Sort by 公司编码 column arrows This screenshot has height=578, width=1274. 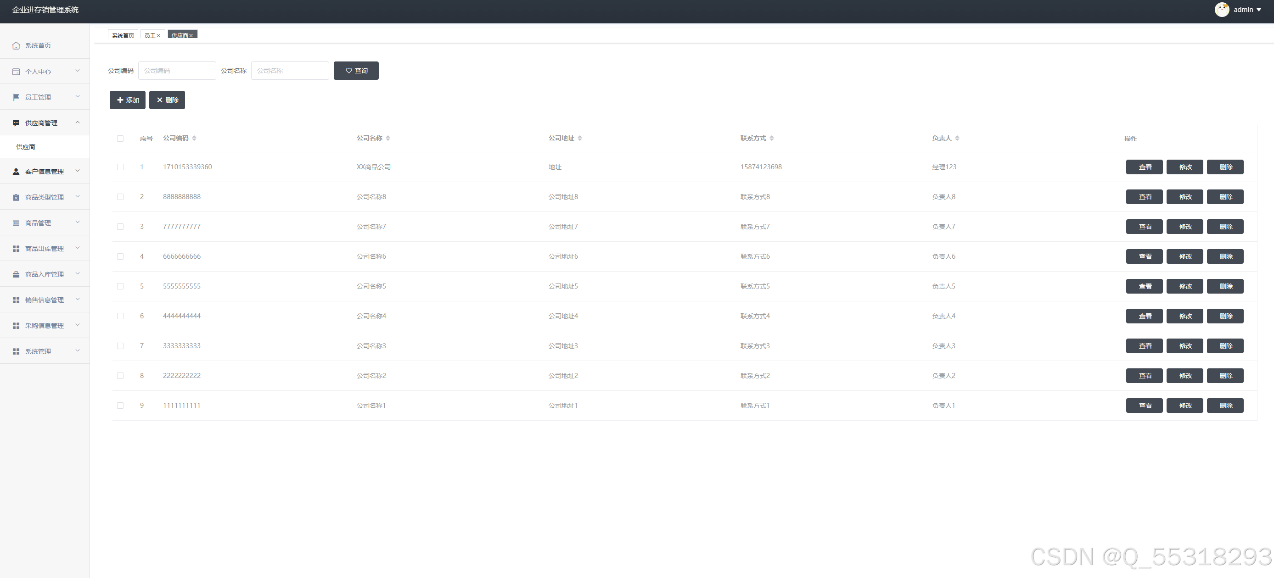[x=194, y=139]
